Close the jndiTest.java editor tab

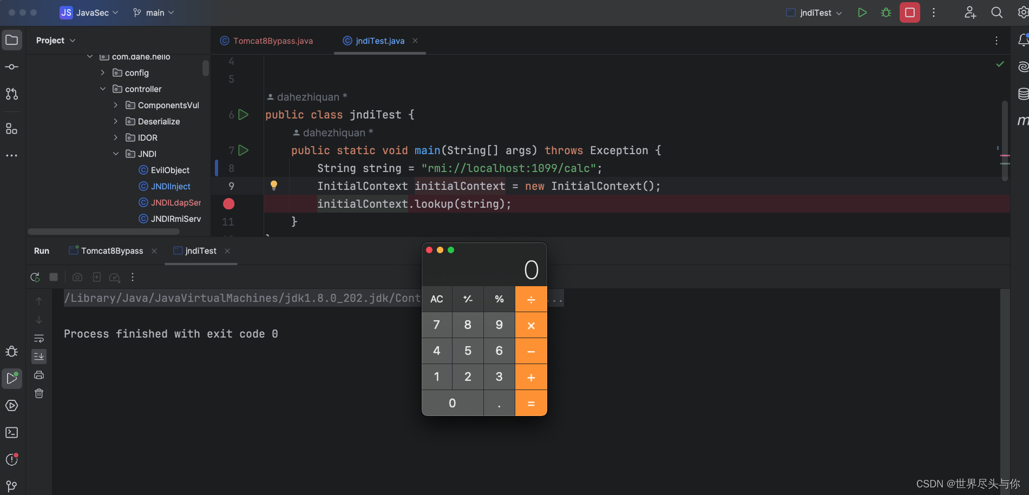(415, 41)
